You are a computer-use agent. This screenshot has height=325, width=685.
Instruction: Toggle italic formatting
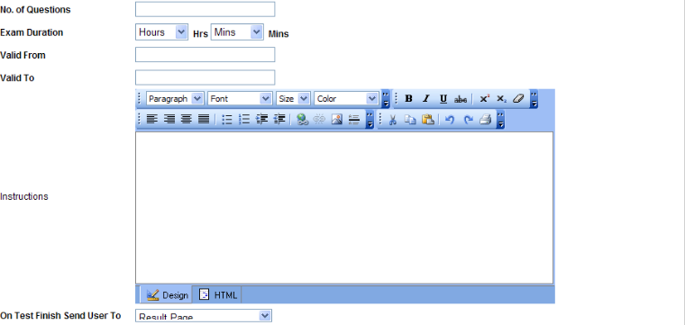[426, 99]
